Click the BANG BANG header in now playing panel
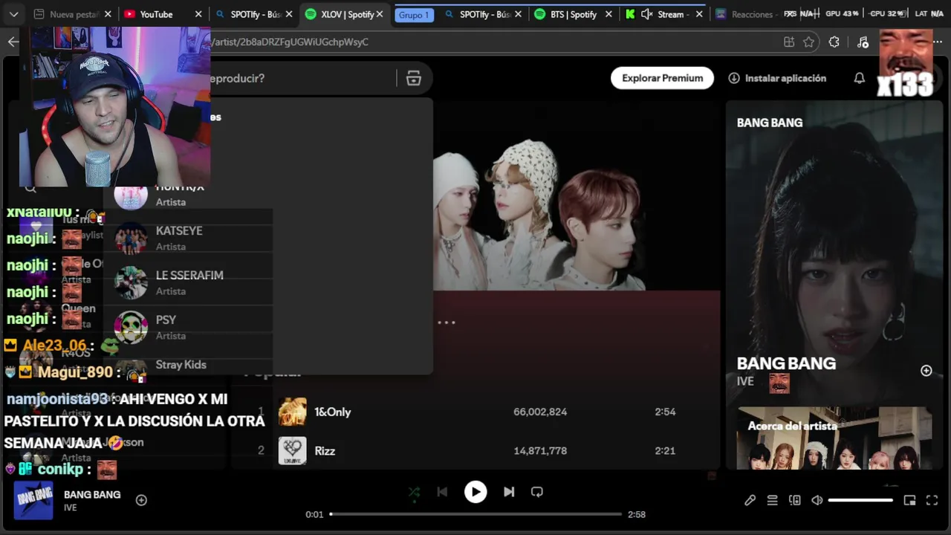The image size is (951, 535). tap(770, 123)
